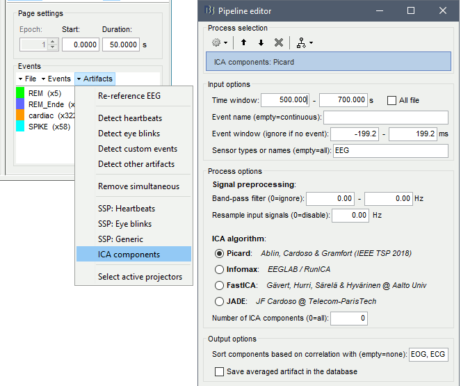Choose ICA components from Artifacts menu
This screenshot has width=461, height=386.
click(x=129, y=255)
